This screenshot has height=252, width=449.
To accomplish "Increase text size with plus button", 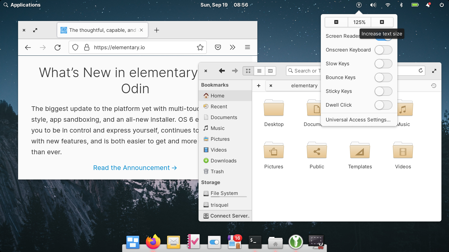I will (x=382, y=22).
